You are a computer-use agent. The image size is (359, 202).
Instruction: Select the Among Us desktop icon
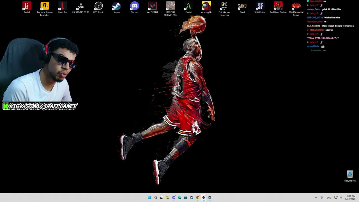pos(206,8)
